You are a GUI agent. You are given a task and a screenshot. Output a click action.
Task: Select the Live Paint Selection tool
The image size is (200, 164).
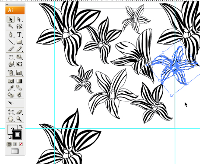pyautogui.click(x=19, y=95)
